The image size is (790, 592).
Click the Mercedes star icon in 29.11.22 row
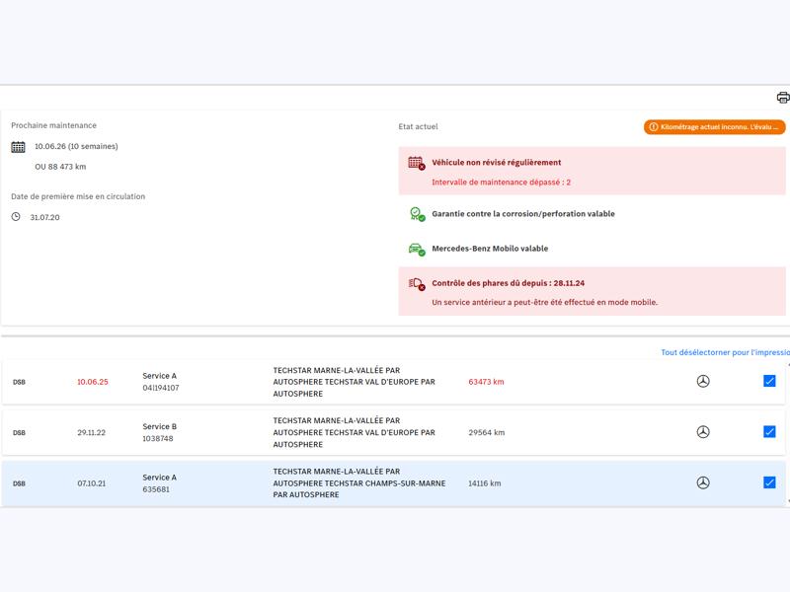point(703,432)
